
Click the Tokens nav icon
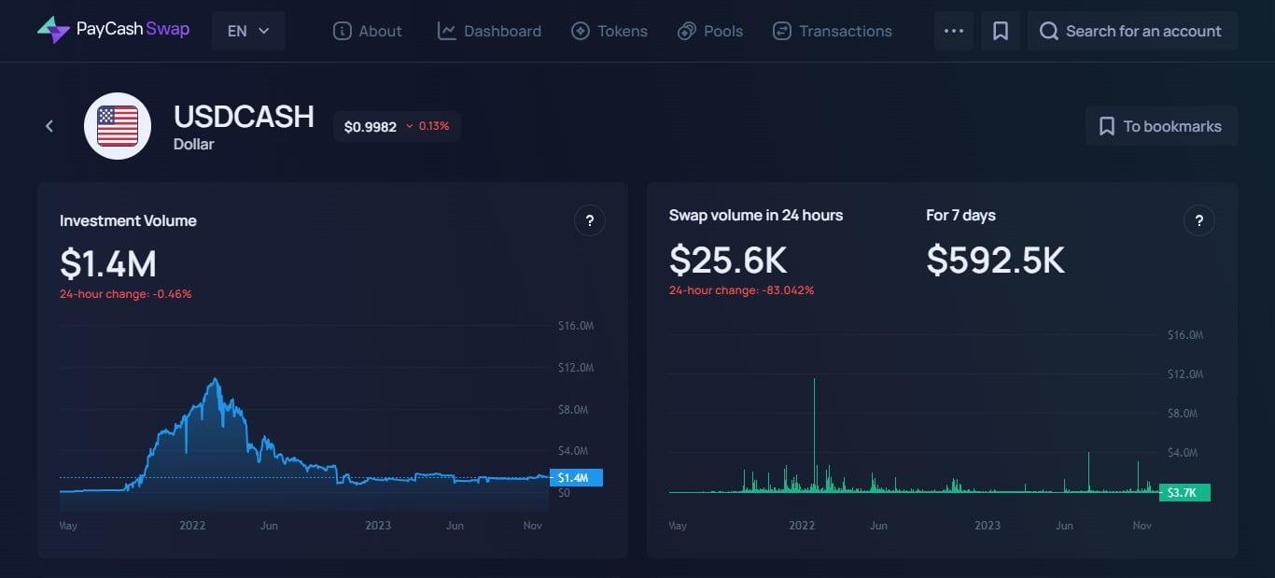(581, 31)
